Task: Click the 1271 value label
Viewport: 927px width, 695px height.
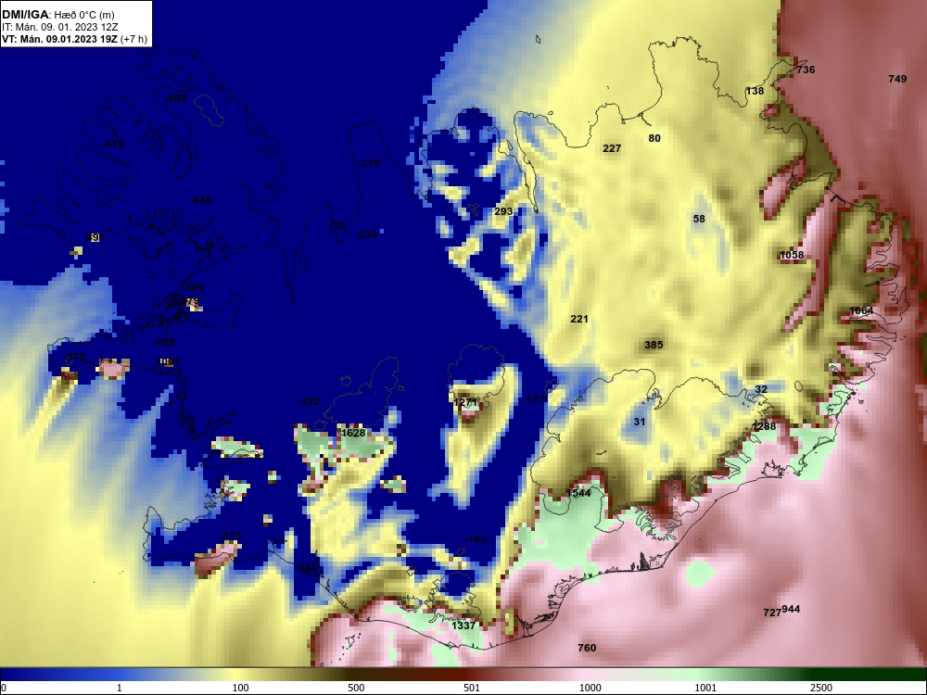Action: 465,402
